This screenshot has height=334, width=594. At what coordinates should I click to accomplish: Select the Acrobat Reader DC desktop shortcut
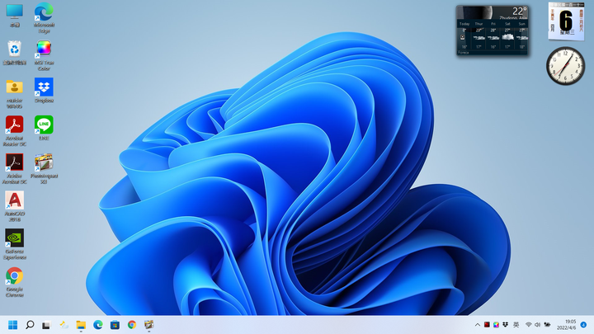[14, 131]
